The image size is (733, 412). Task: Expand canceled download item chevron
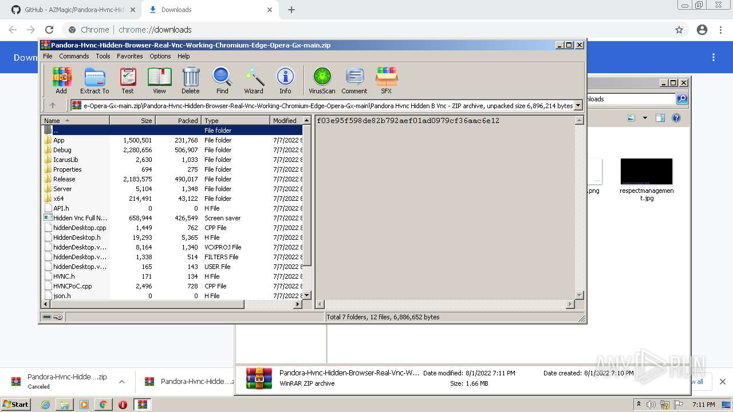pyautogui.click(x=122, y=382)
